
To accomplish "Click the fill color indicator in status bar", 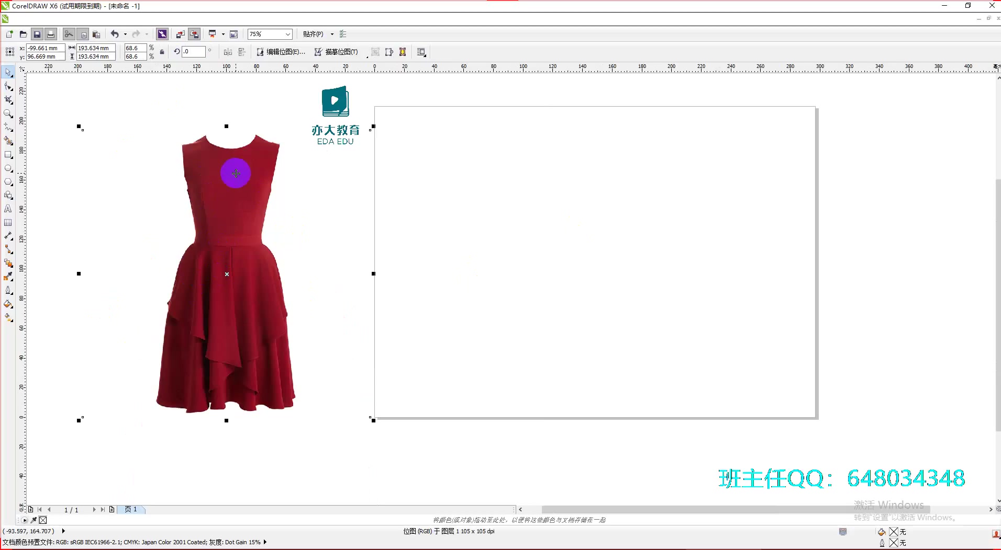I will 894,532.
